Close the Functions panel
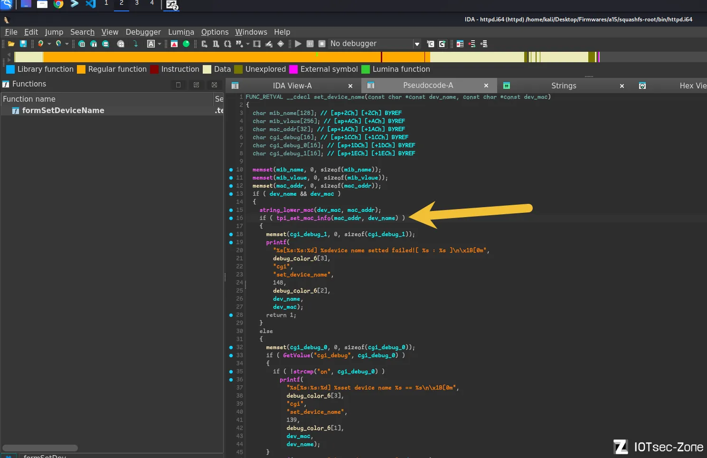707x458 pixels. 214,85
